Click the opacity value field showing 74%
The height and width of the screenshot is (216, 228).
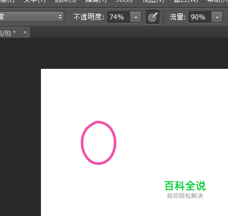(119, 17)
